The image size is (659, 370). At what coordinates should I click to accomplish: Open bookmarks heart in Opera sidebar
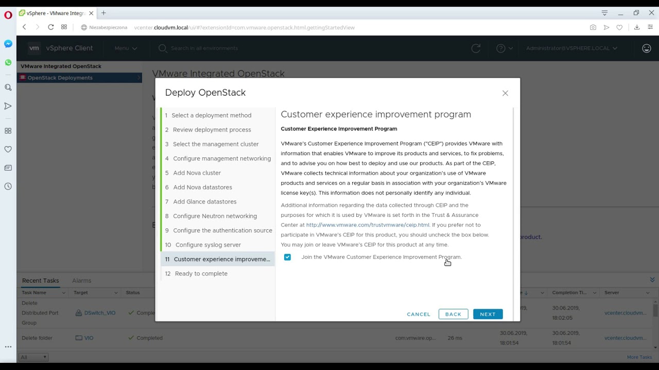8,150
